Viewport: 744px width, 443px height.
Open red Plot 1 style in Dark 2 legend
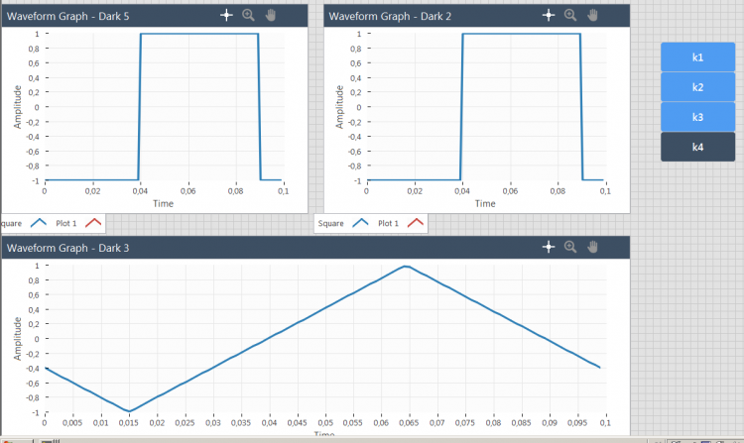[x=416, y=223]
